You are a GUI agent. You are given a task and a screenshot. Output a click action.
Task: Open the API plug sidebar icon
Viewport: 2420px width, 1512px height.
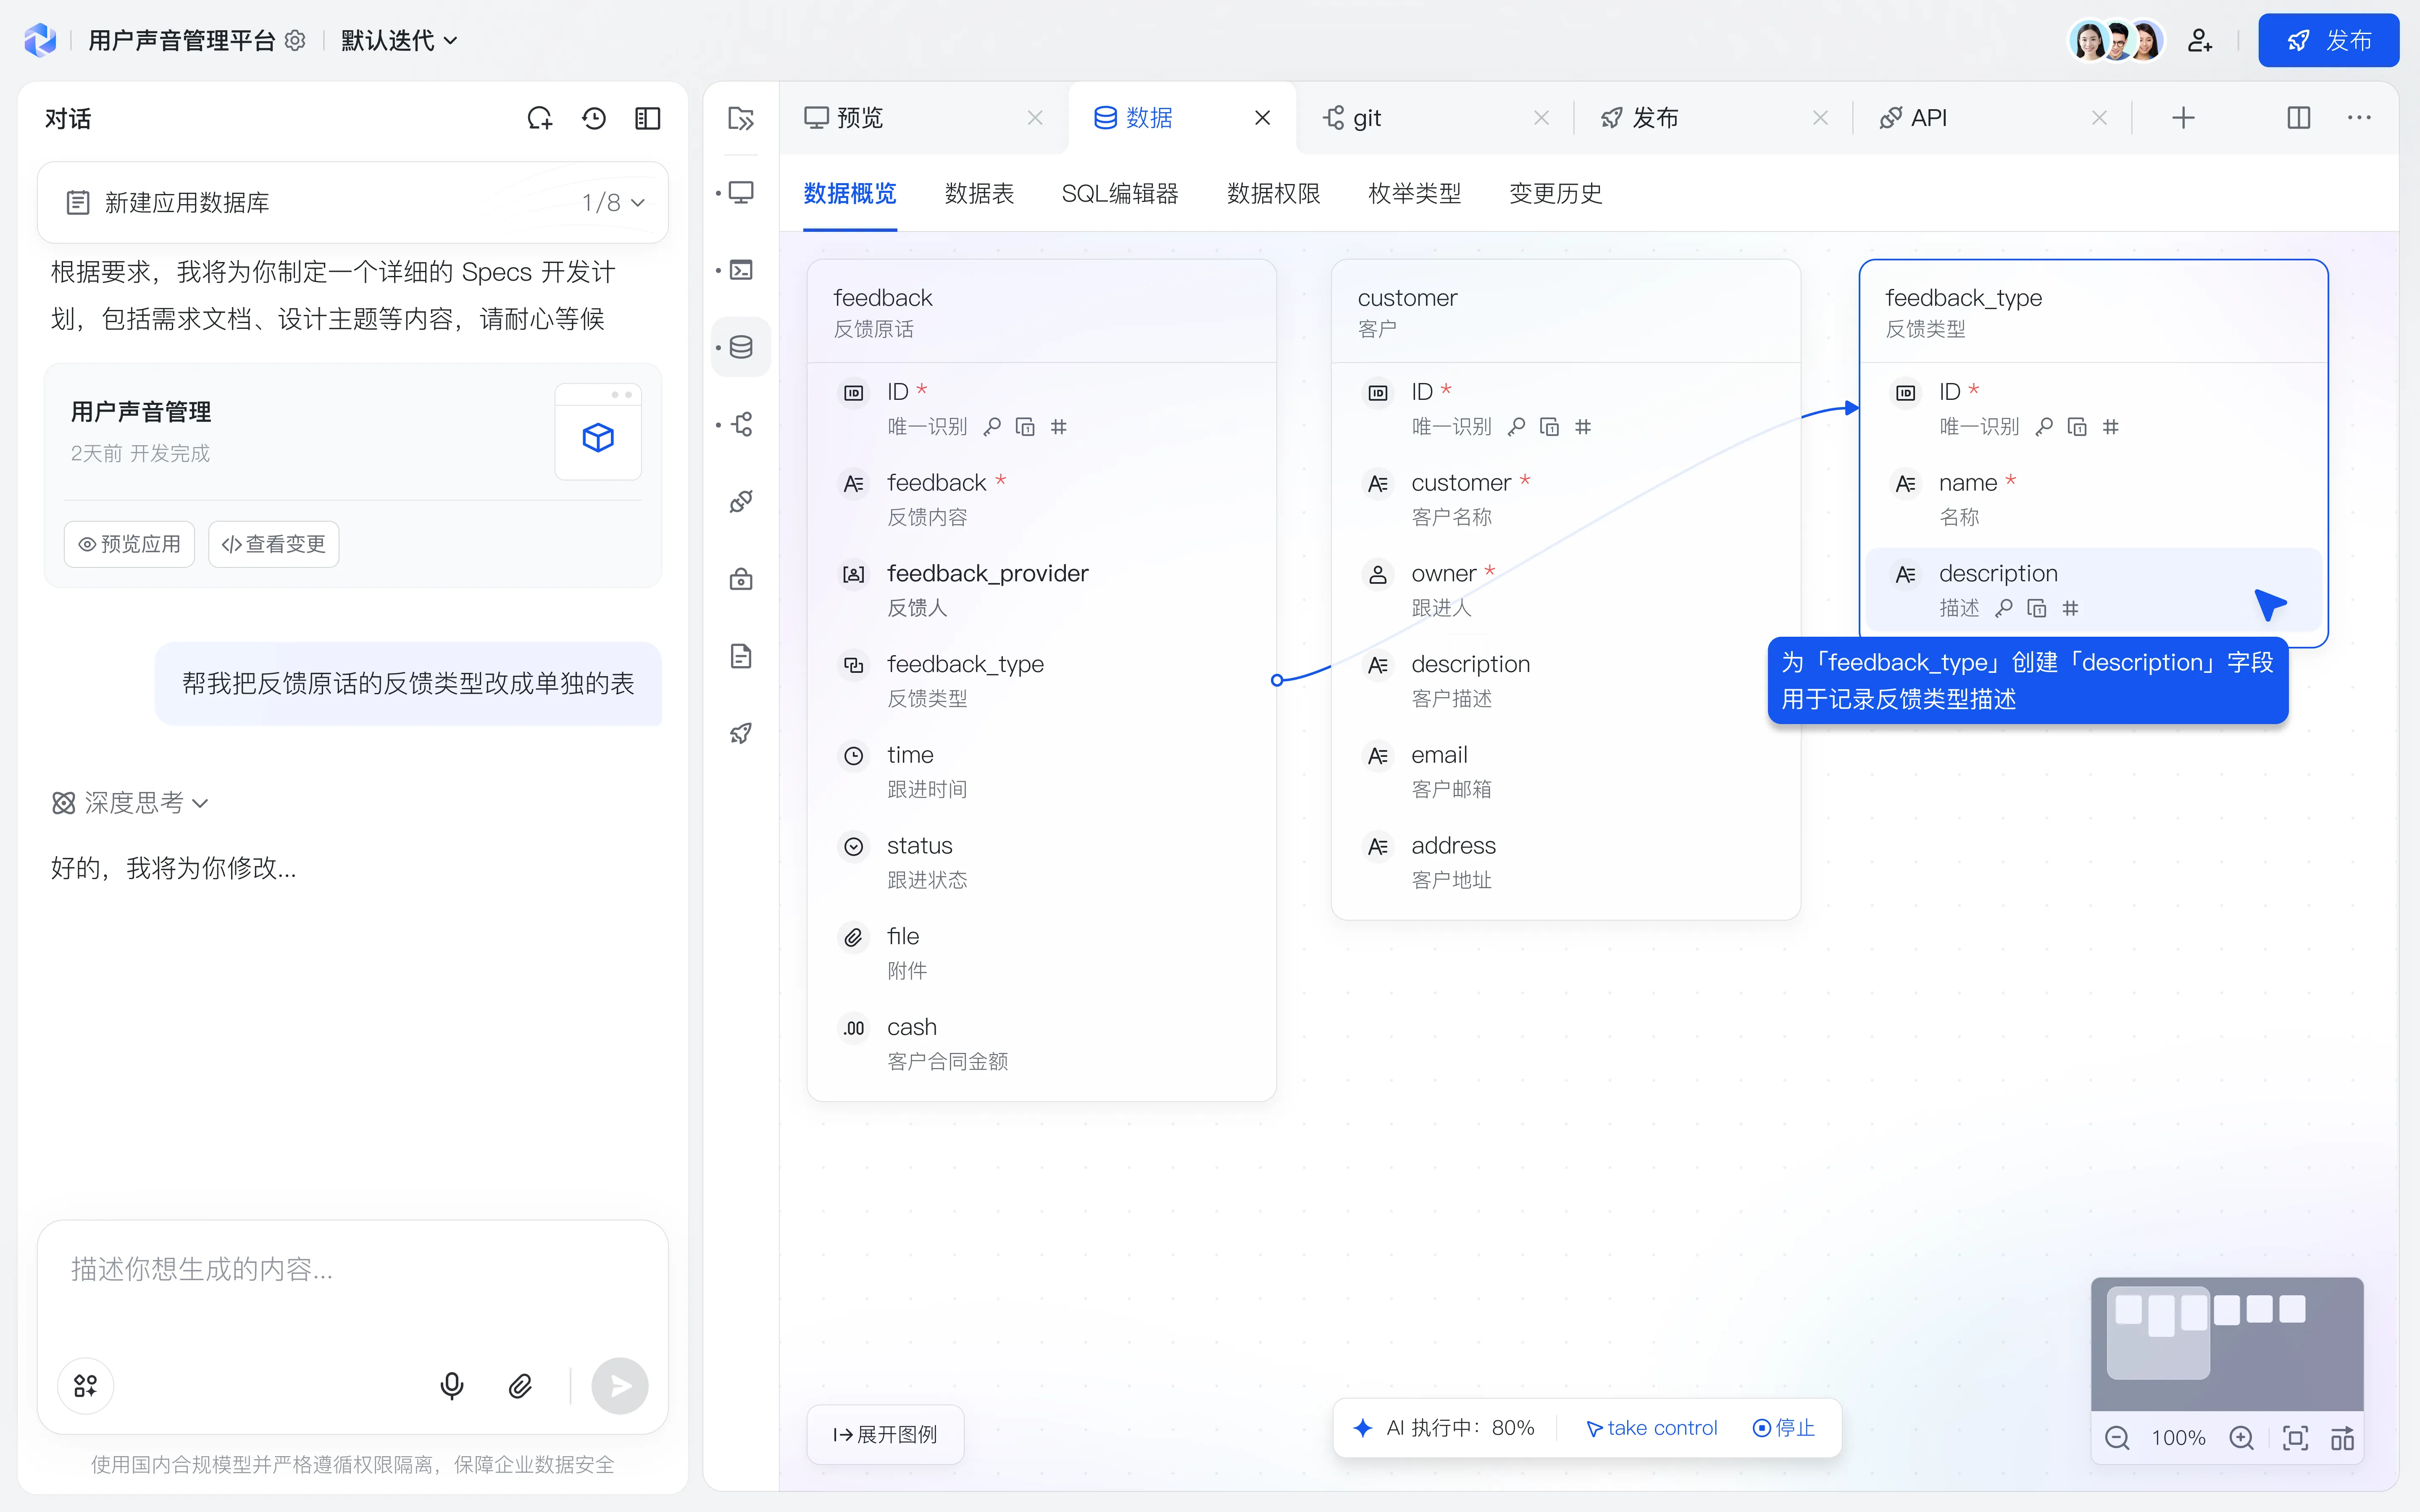(741, 501)
